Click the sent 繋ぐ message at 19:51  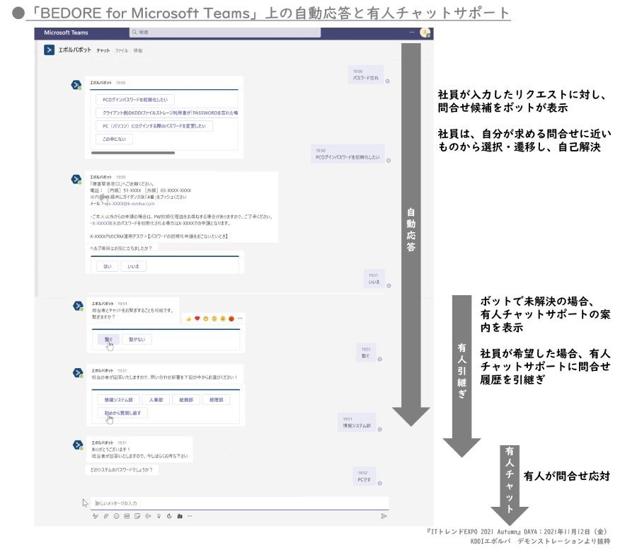(366, 353)
